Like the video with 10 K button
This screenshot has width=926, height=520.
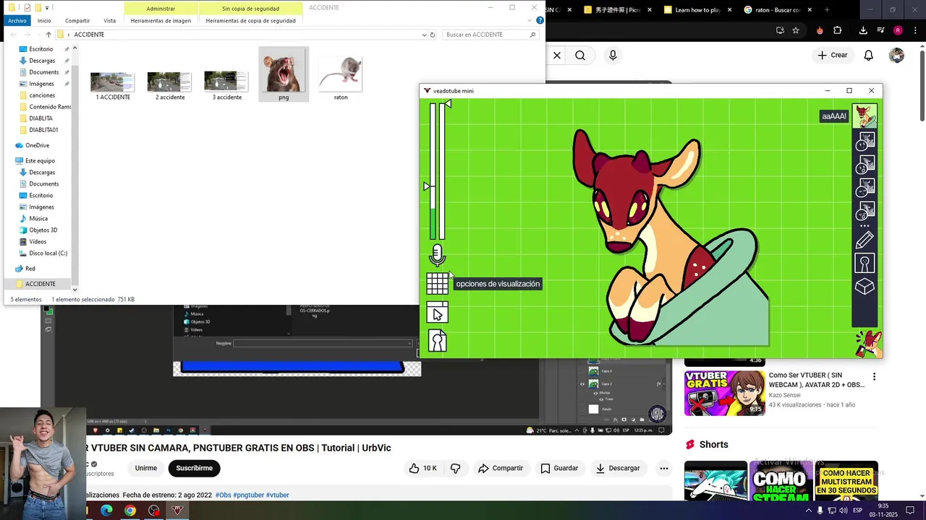422,468
